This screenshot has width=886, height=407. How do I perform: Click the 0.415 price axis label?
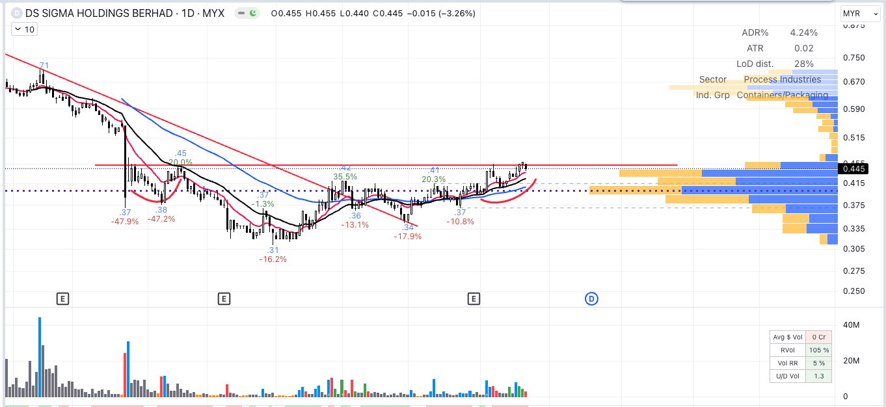pyautogui.click(x=854, y=184)
